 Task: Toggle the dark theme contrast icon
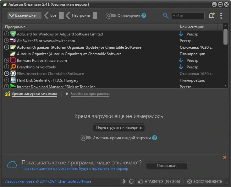[123, 181]
